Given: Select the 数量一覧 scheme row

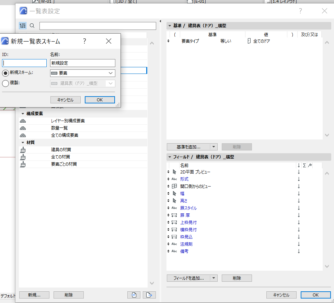Looking at the screenshot, I should (x=83, y=128).
